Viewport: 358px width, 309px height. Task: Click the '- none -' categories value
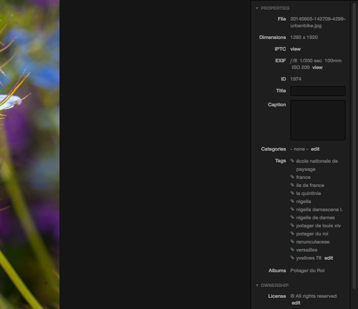point(299,149)
